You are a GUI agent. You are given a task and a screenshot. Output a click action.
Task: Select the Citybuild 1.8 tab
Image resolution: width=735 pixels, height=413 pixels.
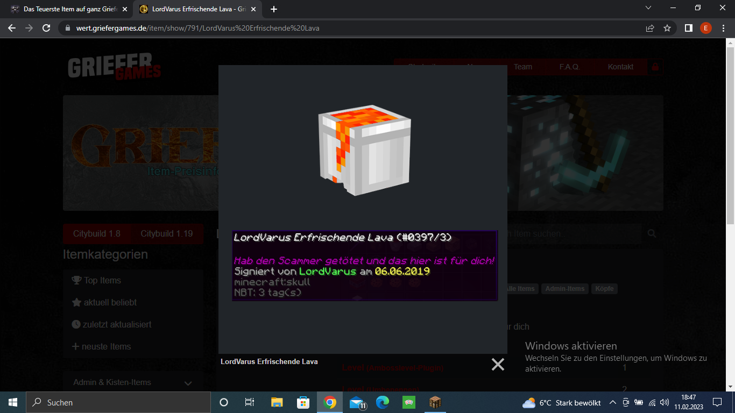(97, 233)
